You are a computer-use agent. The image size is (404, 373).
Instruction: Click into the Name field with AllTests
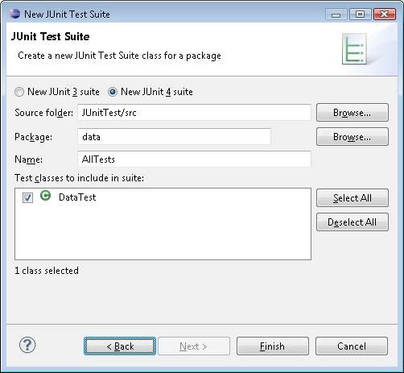tap(194, 159)
